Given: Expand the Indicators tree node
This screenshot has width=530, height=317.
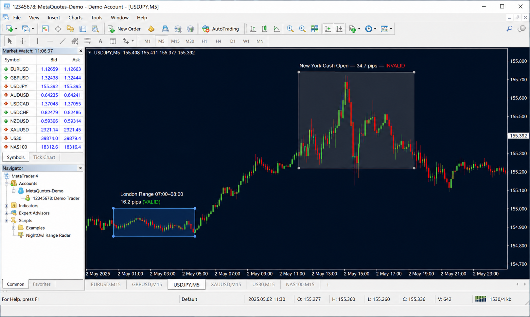Looking at the screenshot, I should pos(7,206).
